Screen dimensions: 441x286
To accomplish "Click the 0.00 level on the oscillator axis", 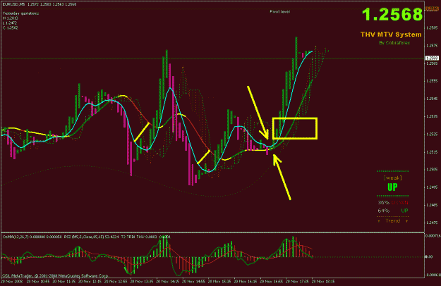I will [x=429, y=257].
